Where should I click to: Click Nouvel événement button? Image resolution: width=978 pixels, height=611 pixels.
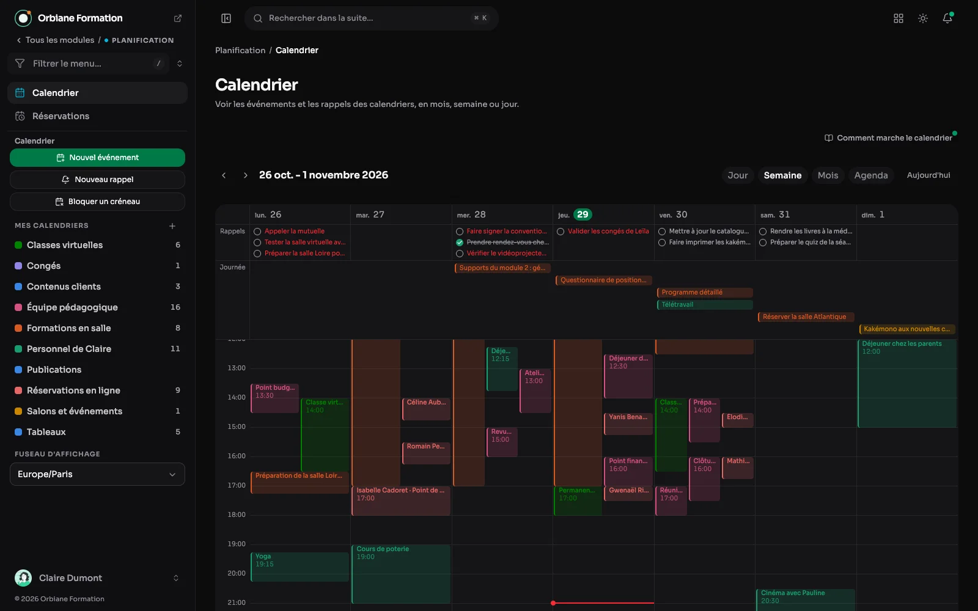pos(97,158)
